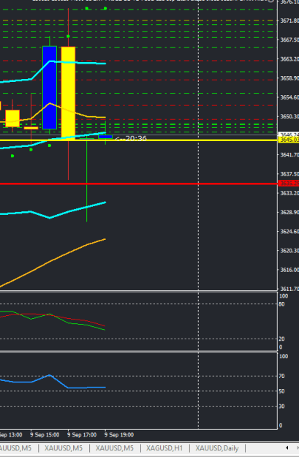Select the stochastic level 80 dotted line

[x=138, y=304]
